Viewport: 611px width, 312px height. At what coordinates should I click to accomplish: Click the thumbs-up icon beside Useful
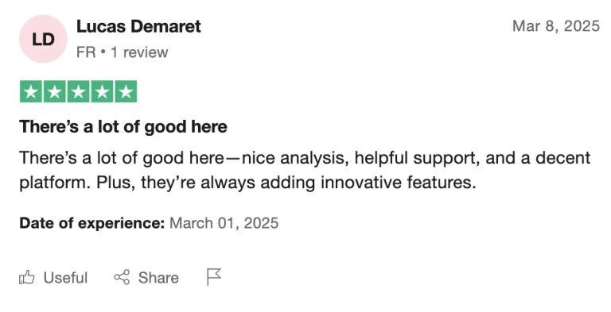27,278
